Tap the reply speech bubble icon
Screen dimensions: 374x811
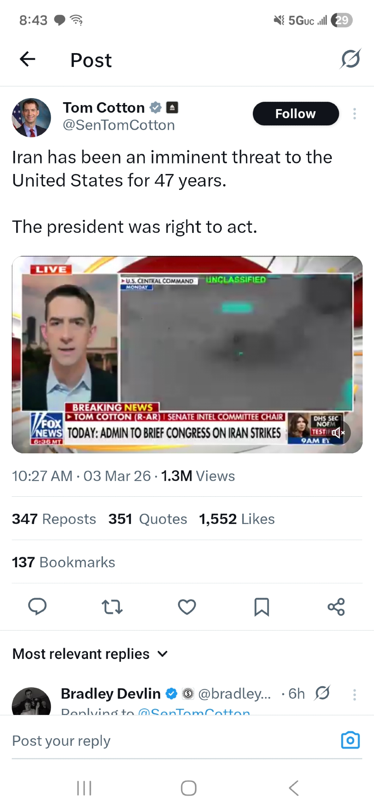(37, 607)
